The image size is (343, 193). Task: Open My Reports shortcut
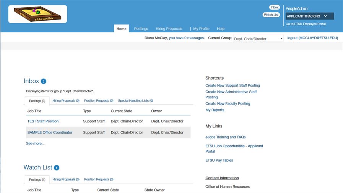(x=215, y=110)
